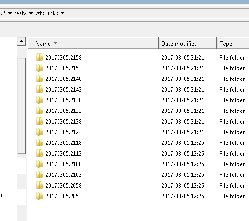Image resolution: width=249 pixels, height=221 pixels.
Task: Click the navigation pane scroll up arrow
Action: coord(21,42)
